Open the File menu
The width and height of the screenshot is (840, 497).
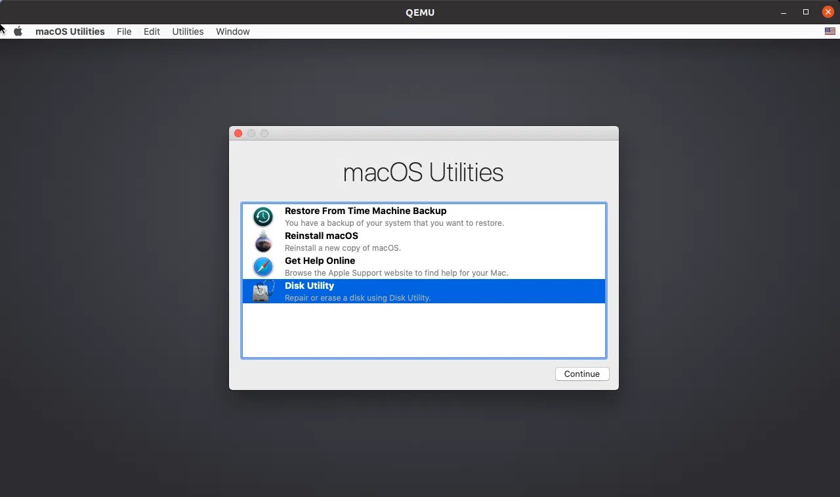coord(124,31)
